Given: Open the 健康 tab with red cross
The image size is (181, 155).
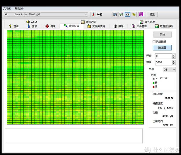Looking at the screenshot, I should pyautogui.click(x=50, y=26).
